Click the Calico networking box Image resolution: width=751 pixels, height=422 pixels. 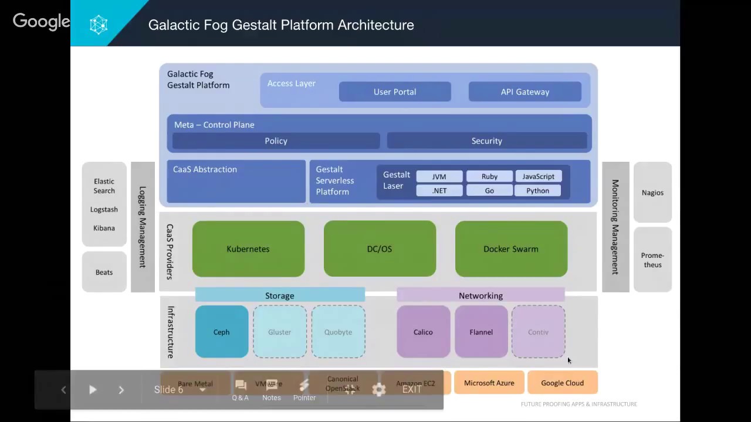pos(423,332)
